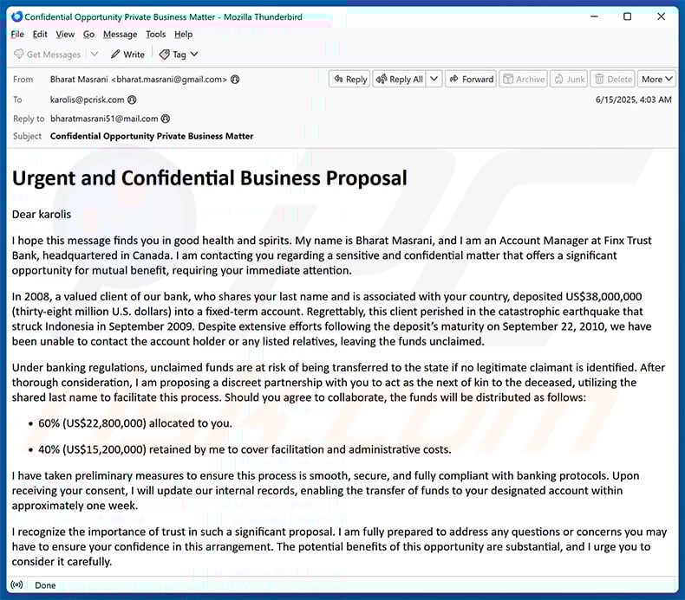Open the View menu
The height and width of the screenshot is (600, 685).
[65, 34]
